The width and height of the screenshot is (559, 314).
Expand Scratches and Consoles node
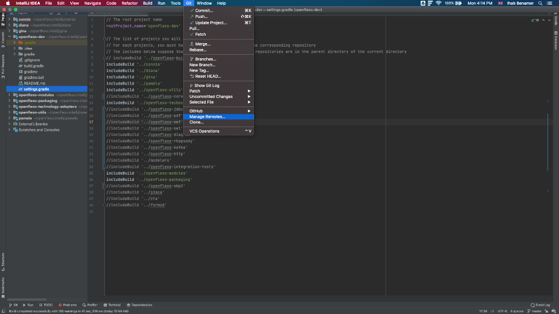pos(9,130)
